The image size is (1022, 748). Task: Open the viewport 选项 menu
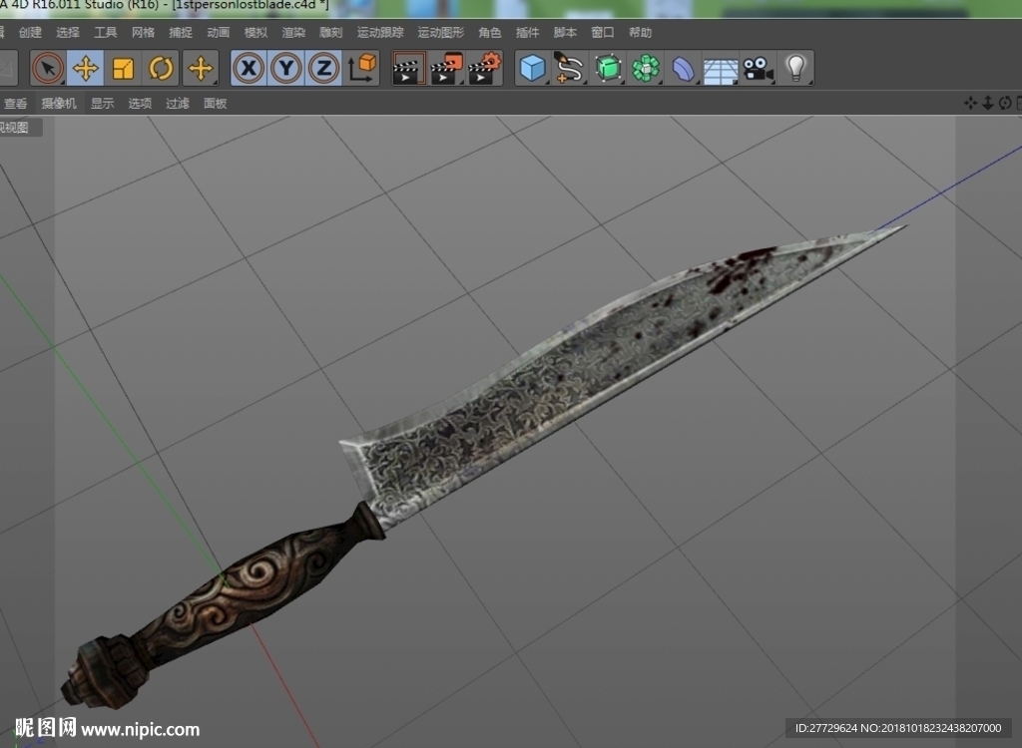coord(140,103)
